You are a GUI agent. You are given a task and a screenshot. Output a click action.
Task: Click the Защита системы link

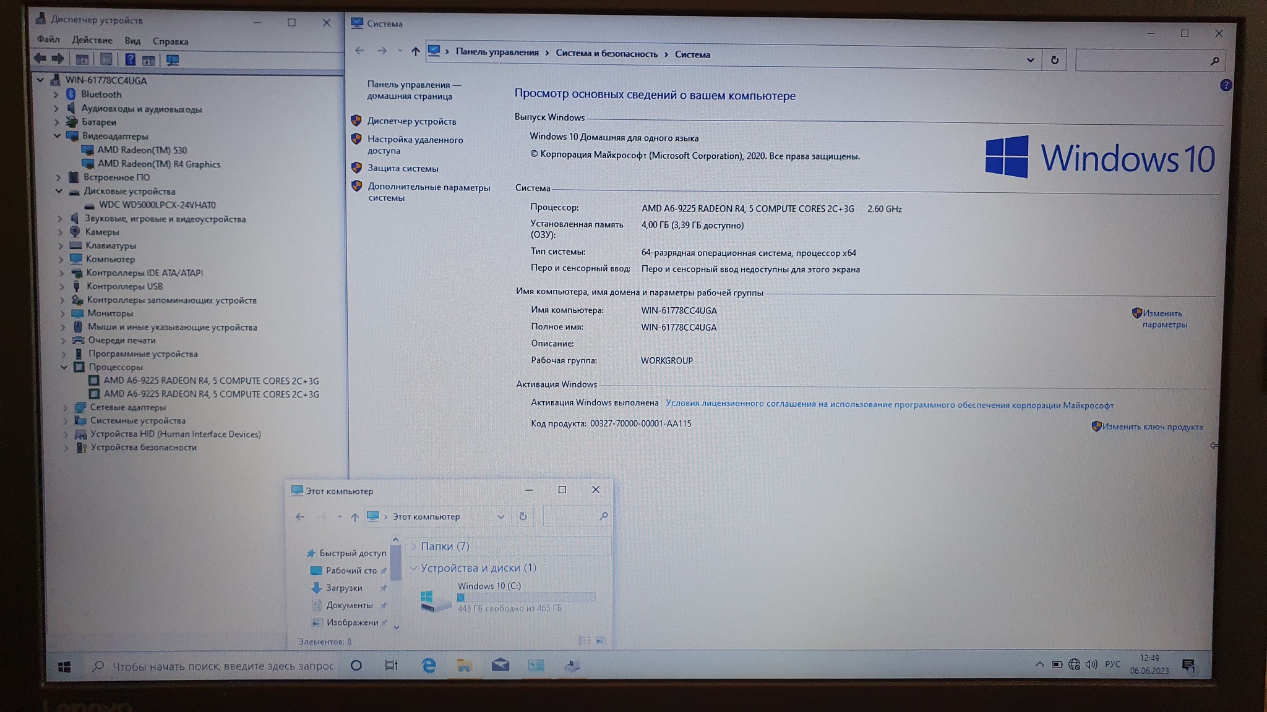tap(403, 168)
